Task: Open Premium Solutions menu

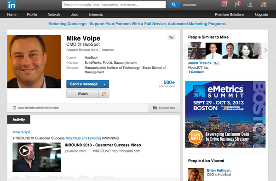Action: click(230, 15)
